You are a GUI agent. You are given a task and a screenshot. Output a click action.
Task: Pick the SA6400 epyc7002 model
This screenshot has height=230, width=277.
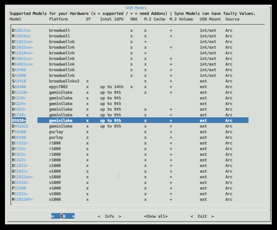tap(19, 87)
